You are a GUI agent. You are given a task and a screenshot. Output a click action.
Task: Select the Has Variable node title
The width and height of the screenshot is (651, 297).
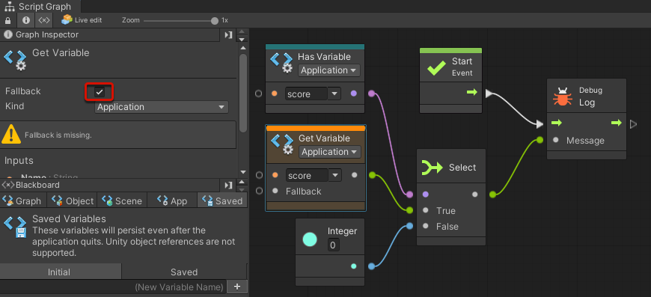(324, 57)
